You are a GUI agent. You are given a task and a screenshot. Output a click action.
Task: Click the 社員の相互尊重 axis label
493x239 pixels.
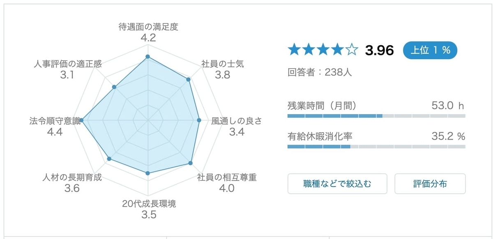pyautogui.click(x=227, y=178)
